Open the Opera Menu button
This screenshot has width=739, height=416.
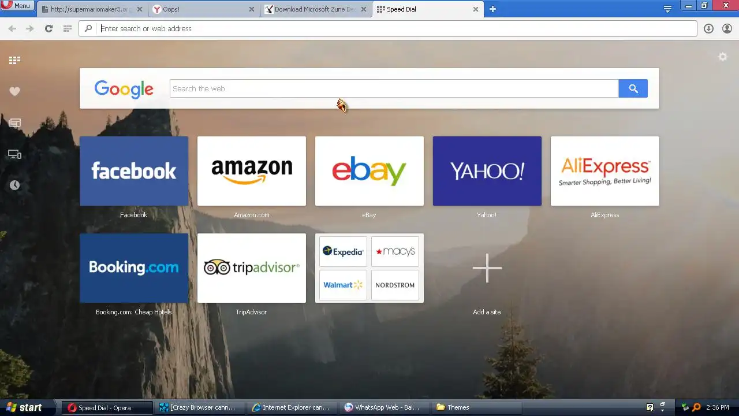pyautogui.click(x=17, y=6)
